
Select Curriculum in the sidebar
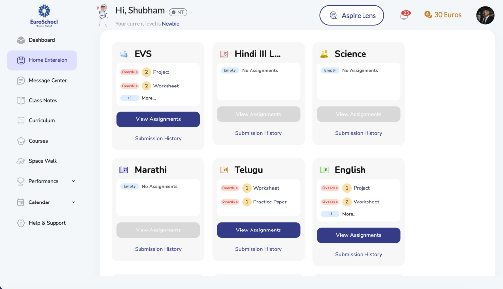(42, 121)
